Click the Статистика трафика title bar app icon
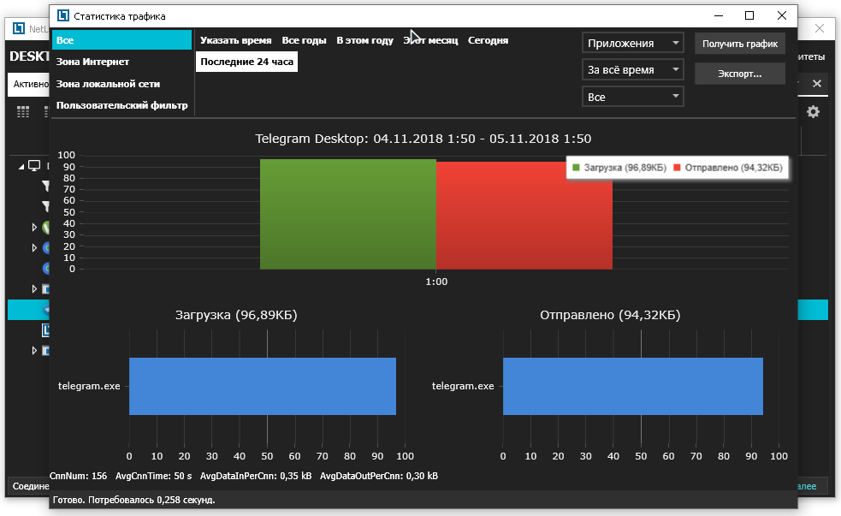This screenshot has height=516, width=841. [x=63, y=15]
